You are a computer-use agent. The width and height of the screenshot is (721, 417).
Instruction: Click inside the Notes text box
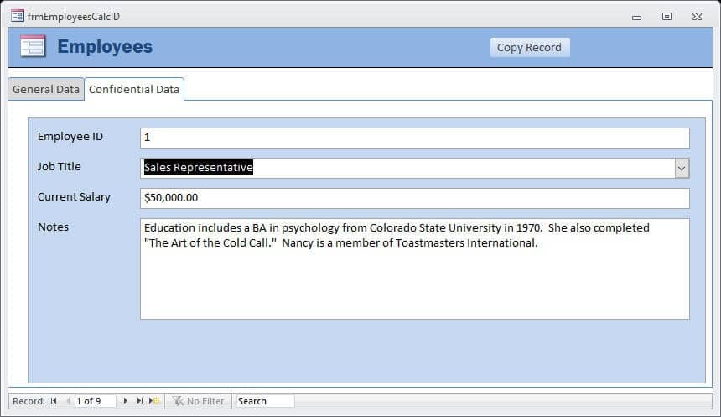coord(414,268)
